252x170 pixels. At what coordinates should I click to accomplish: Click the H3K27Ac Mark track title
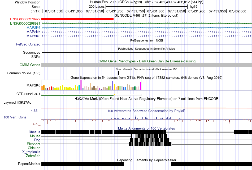coord(146,99)
